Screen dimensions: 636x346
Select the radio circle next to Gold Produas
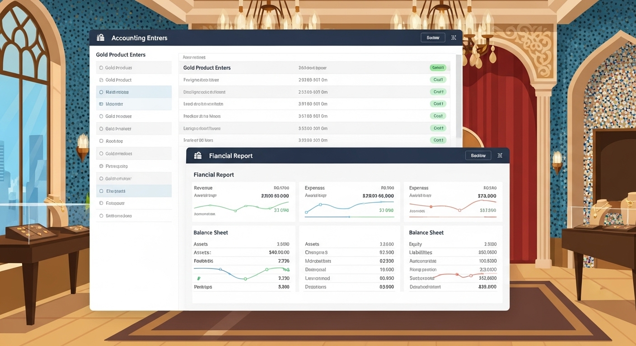tap(101, 68)
